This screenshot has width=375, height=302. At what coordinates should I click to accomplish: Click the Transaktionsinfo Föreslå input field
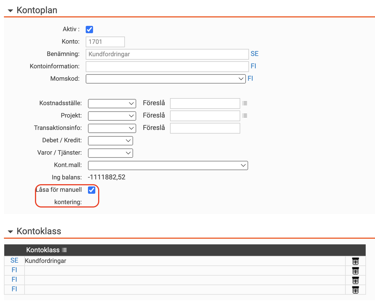coord(205,128)
